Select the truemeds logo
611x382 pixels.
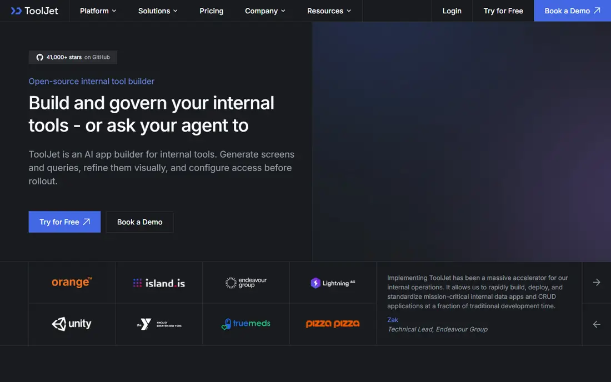246,324
